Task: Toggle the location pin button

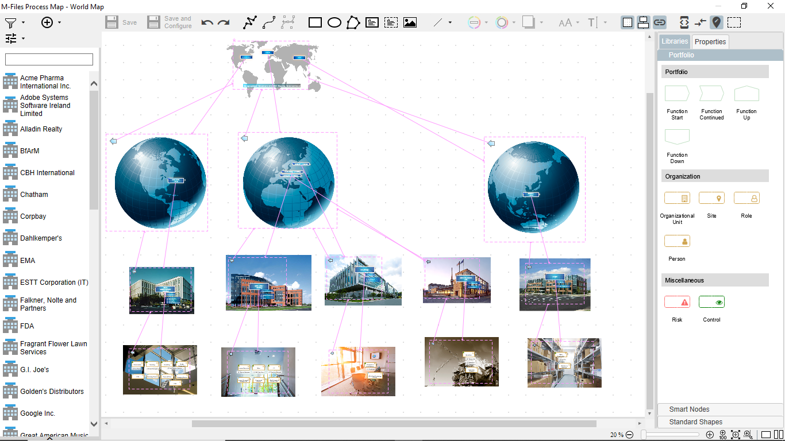Action: (716, 22)
